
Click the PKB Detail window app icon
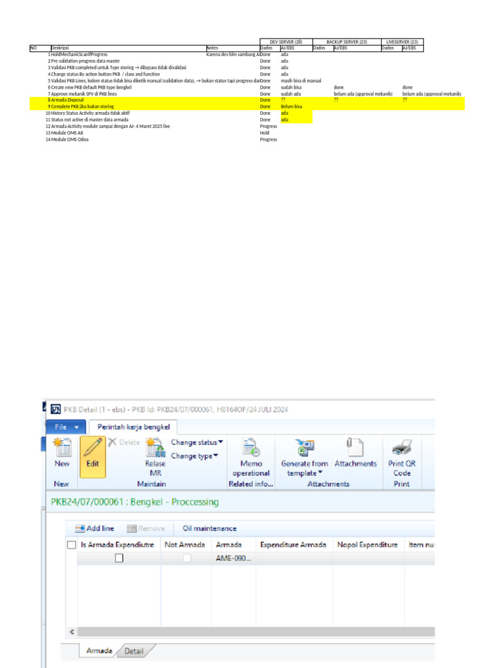(x=55, y=410)
